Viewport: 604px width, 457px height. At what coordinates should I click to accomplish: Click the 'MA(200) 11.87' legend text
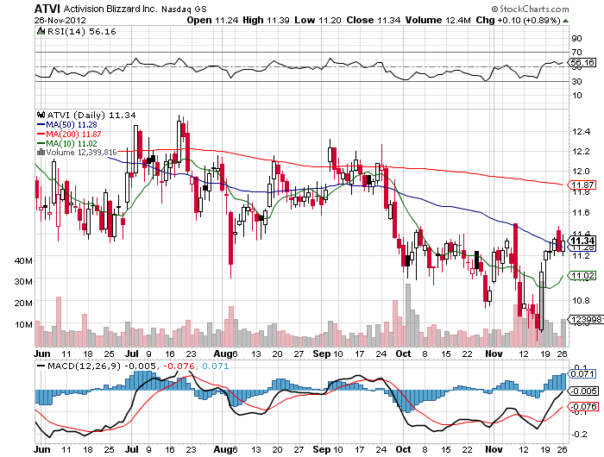pos(73,134)
